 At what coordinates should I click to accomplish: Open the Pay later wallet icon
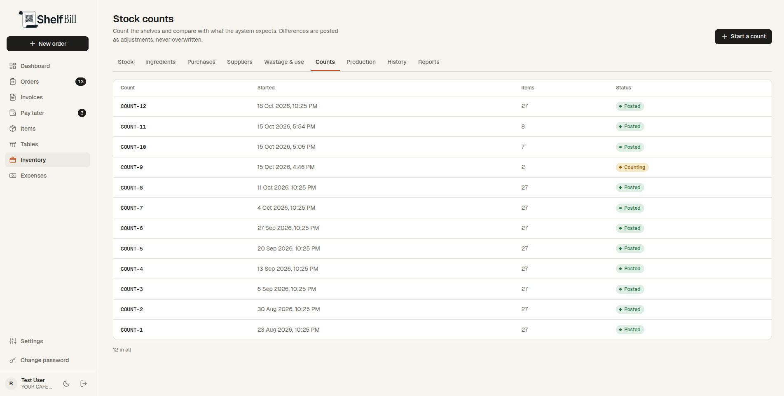tap(13, 113)
